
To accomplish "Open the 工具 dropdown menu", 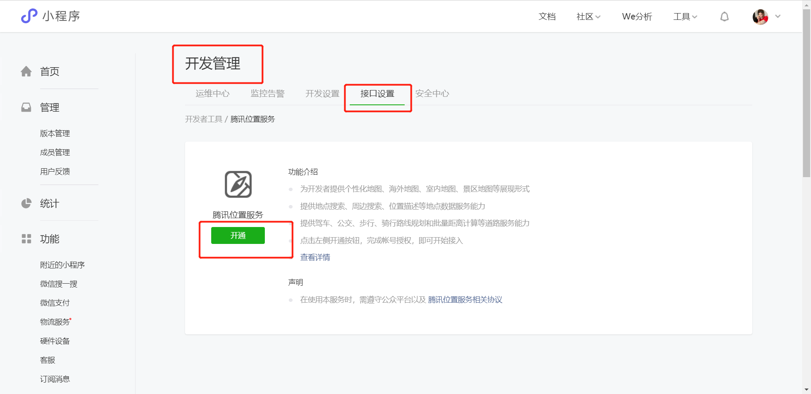I will [685, 16].
